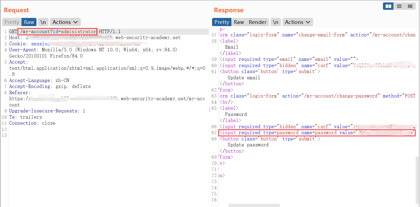420x207 pixels.
Task: Switch Request view to Pretty
Action: coord(12,22)
